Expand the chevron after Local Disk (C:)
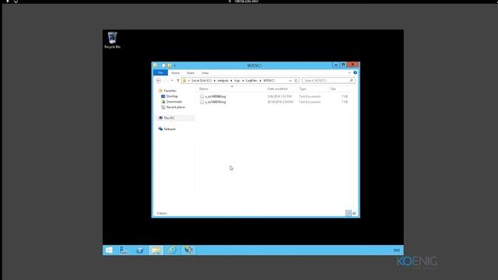This screenshot has width=498, height=280. (x=215, y=81)
